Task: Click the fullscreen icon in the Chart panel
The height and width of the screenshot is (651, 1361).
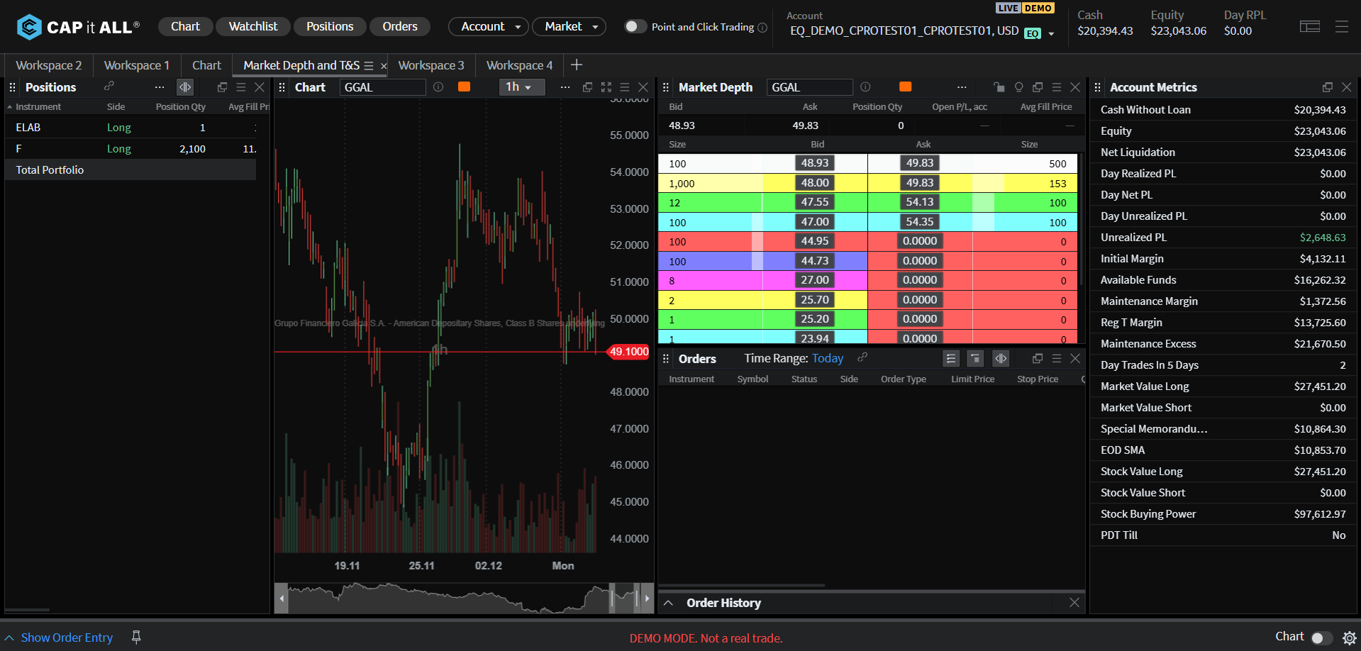Action: (x=606, y=87)
